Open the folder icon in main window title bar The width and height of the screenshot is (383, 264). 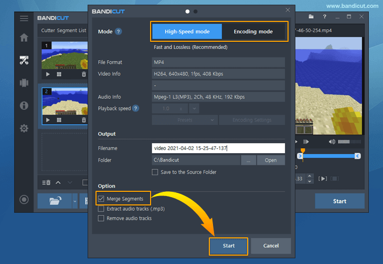(311, 17)
